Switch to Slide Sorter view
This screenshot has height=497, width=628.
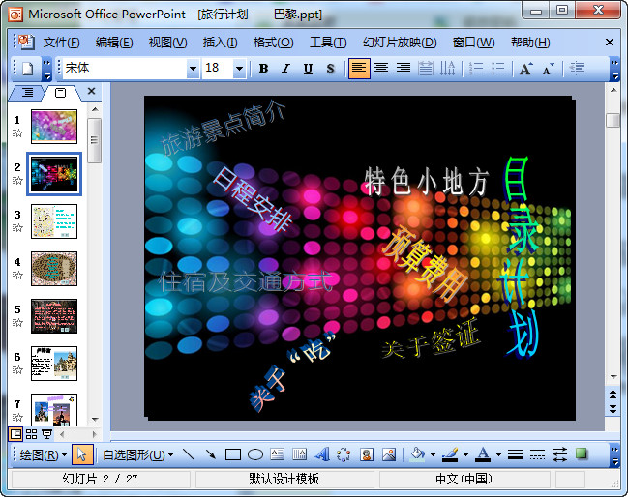[31, 434]
